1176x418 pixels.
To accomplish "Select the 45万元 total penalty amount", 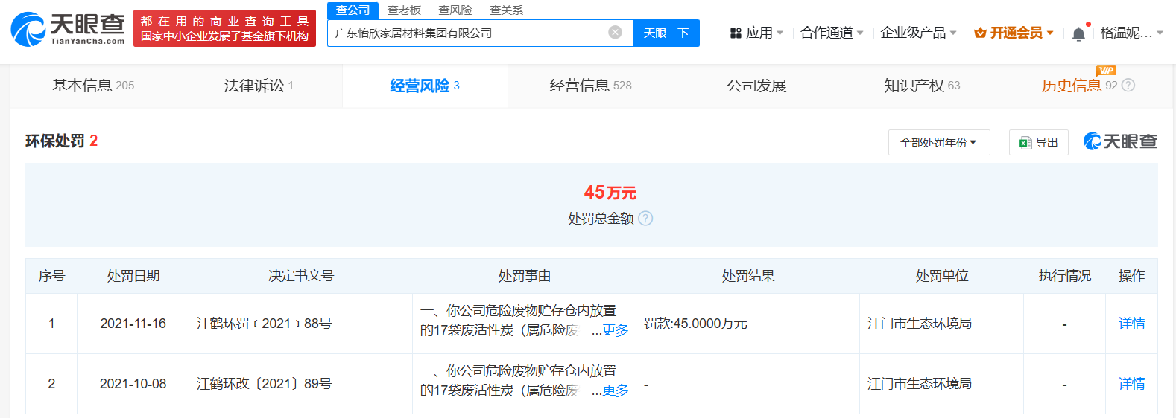I will click(610, 193).
